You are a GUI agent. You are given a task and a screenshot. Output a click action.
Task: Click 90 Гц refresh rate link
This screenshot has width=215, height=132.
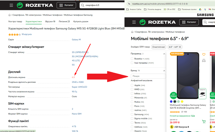[74, 91]
